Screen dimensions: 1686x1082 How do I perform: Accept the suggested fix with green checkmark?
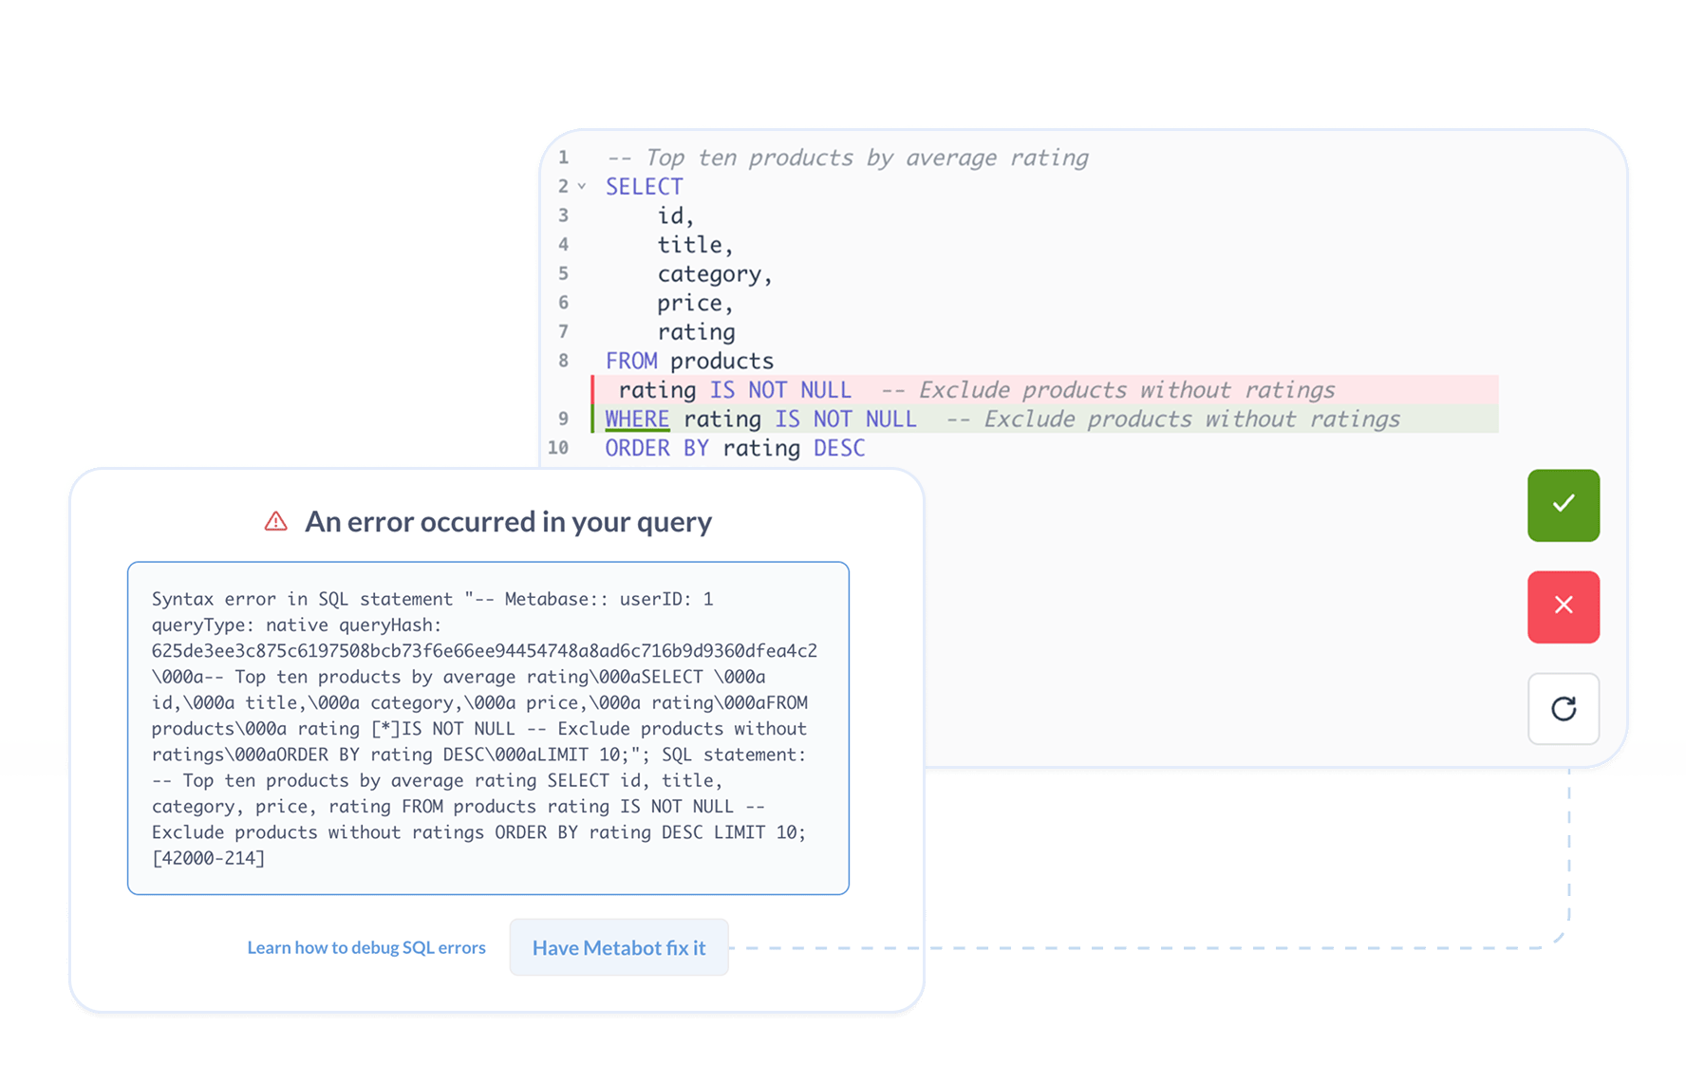point(1563,505)
